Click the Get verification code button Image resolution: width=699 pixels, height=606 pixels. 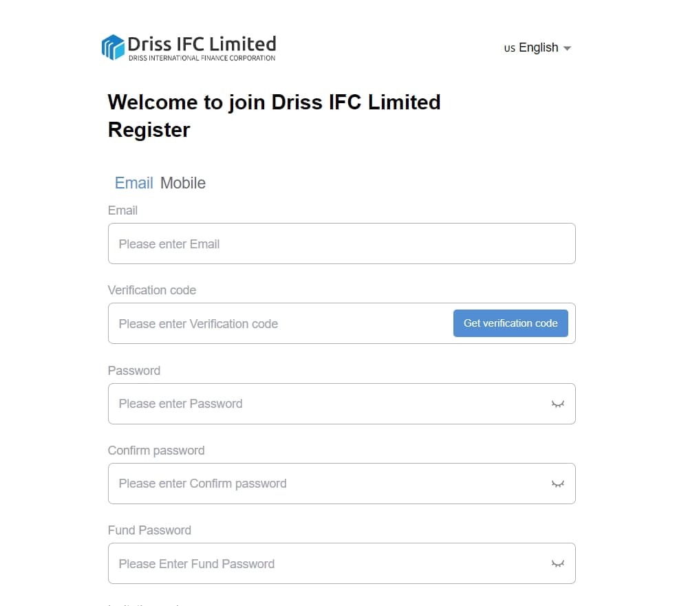pyautogui.click(x=510, y=323)
